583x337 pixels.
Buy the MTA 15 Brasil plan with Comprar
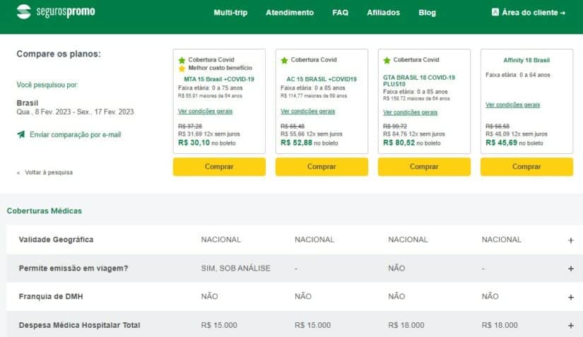point(219,167)
